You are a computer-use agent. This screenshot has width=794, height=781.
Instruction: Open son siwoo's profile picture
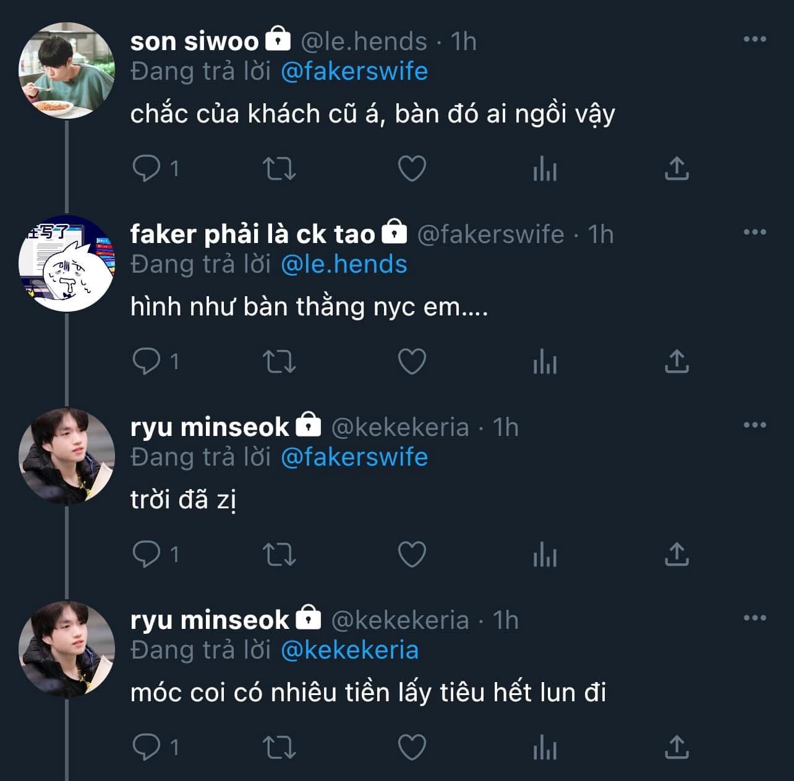(67, 70)
